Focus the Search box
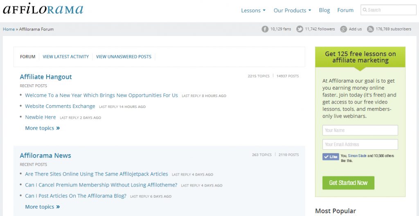Screen dimensions: 419x216 388,10
